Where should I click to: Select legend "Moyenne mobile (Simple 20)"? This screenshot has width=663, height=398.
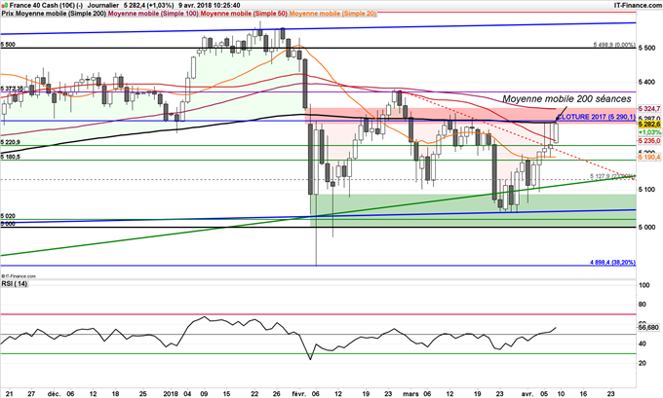point(332,14)
